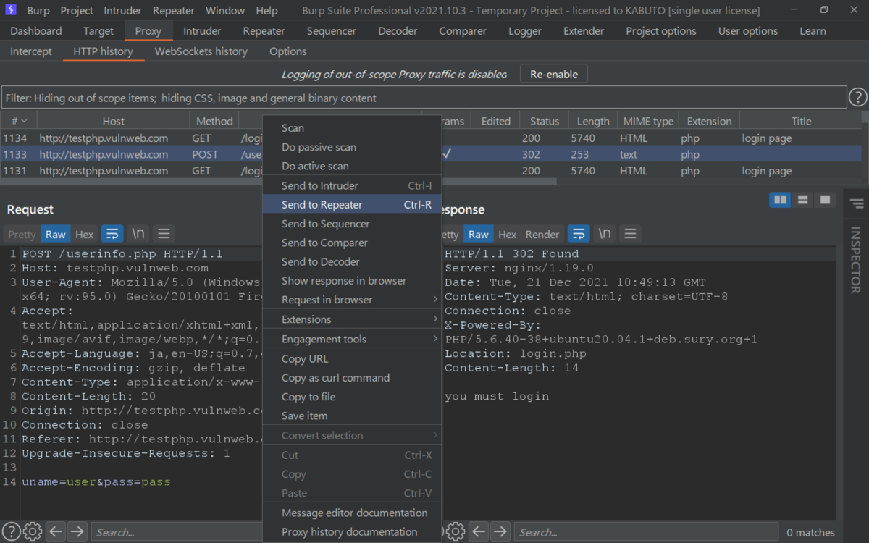Image resolution: width=869 pixels, height=543 pixels.
Task: Switch to WebSockets history sub-tab
Action: click(x=201, y=51)
